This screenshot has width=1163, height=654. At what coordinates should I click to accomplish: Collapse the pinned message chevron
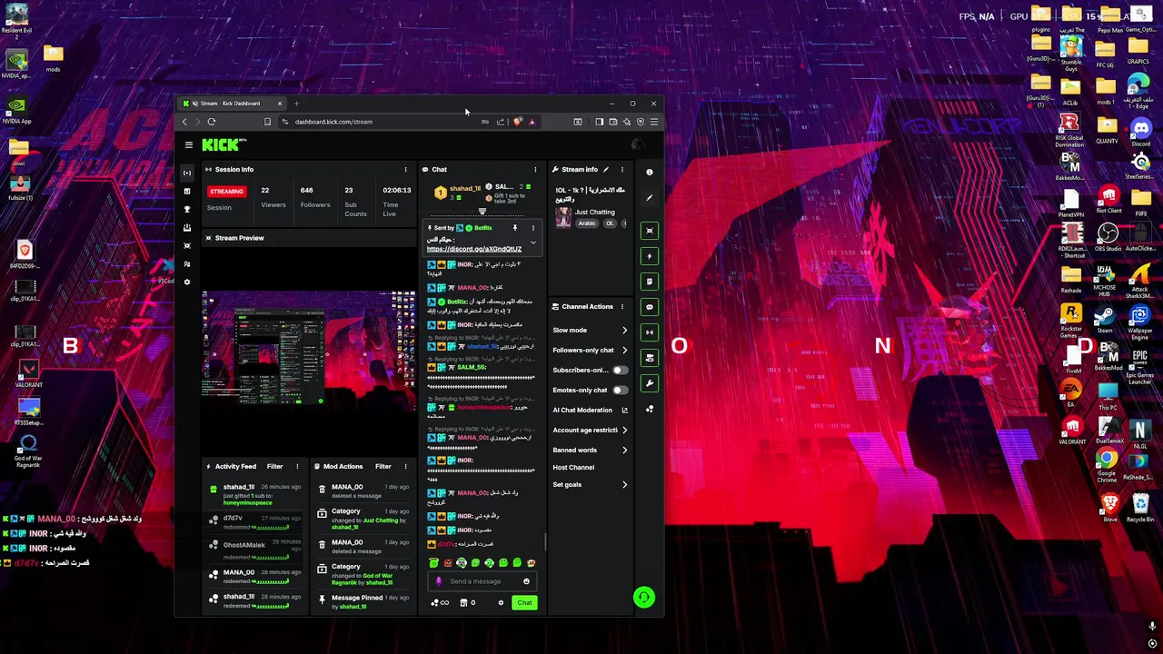(533, 243)
